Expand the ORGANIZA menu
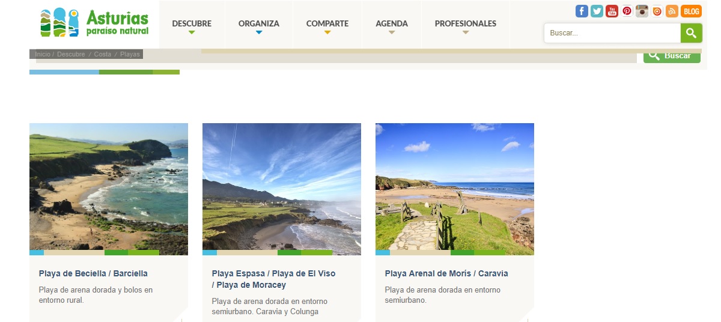The width and height of the screenshot is (721, 322). point(259,24)
